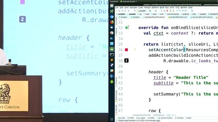Open the Edit menu
The image size is (218, 122).
tap(122, 7)
